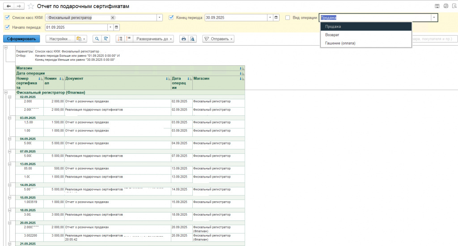Enable the Вид операции checkbox
This screenshot has width=458, height=246.
[x=288, y=17]
